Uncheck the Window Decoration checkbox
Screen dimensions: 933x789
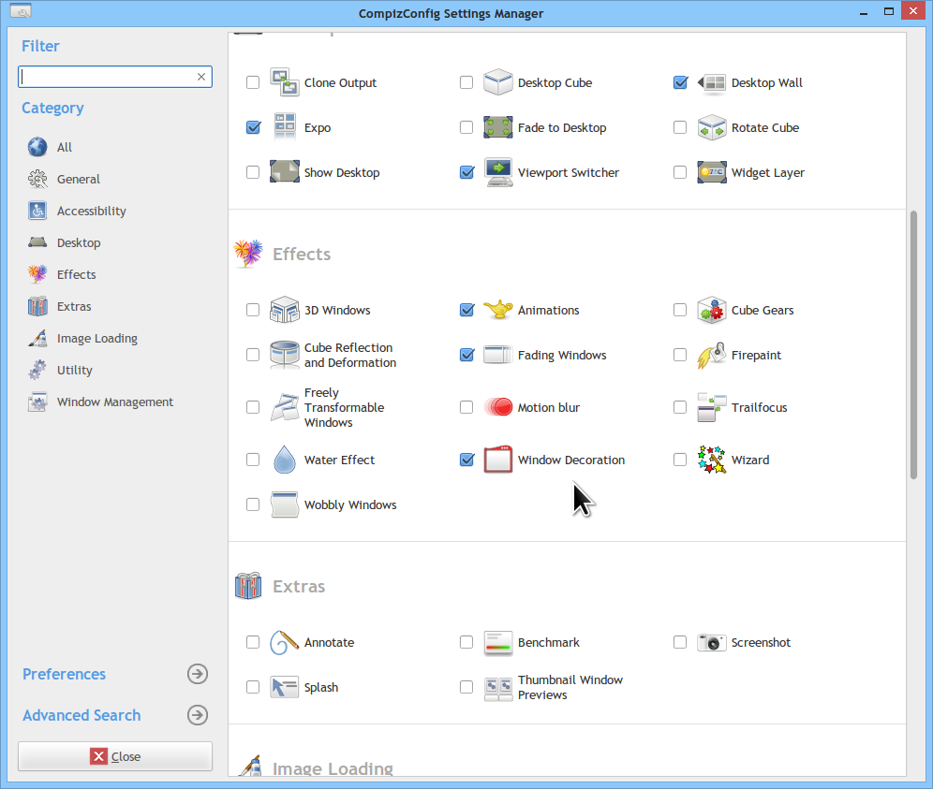click(466, 460)
